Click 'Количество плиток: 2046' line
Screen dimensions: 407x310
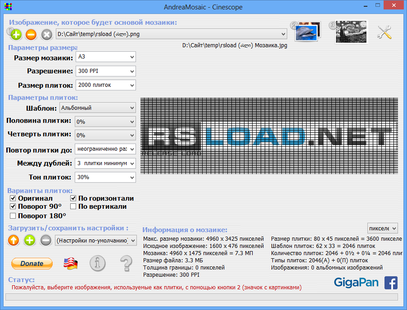tap(336, 253)
